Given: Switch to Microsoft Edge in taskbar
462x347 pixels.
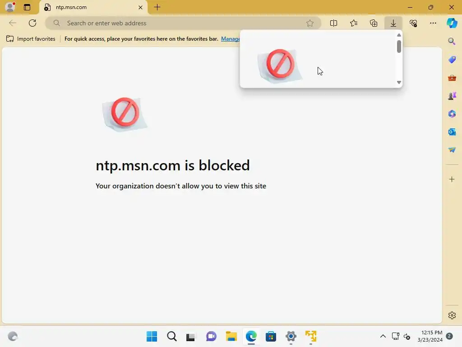Looking at the screenshot, I should coord(251,336).
